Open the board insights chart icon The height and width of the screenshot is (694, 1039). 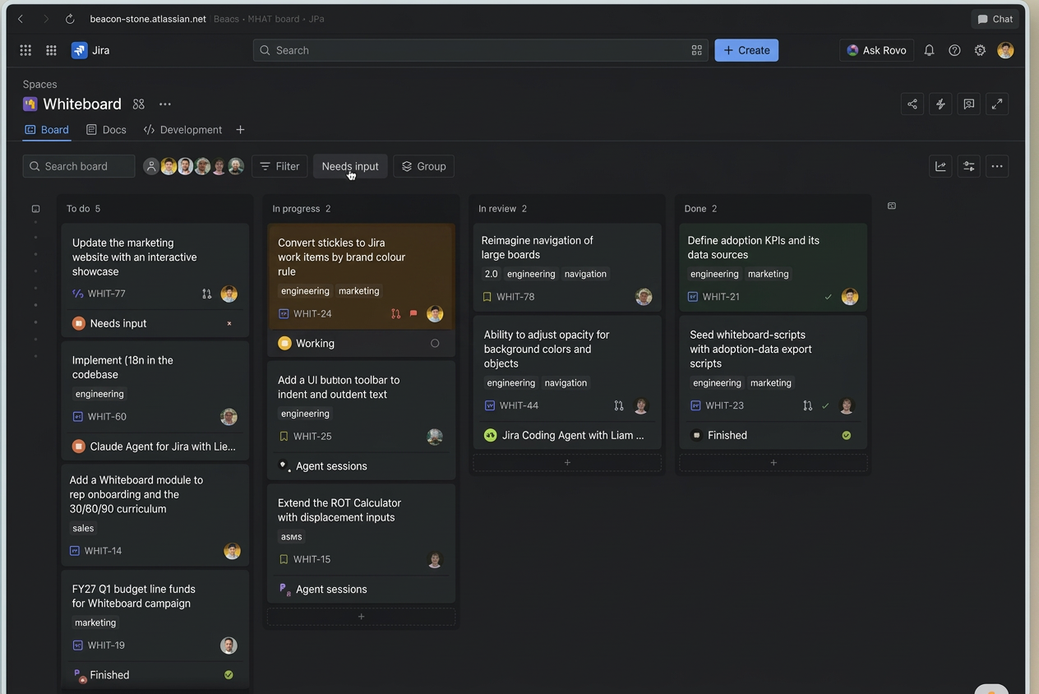tap(940, 166)
